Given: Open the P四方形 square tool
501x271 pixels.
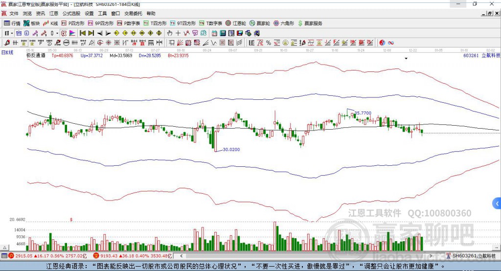Looking at the screenshot, I should (73, 23).
